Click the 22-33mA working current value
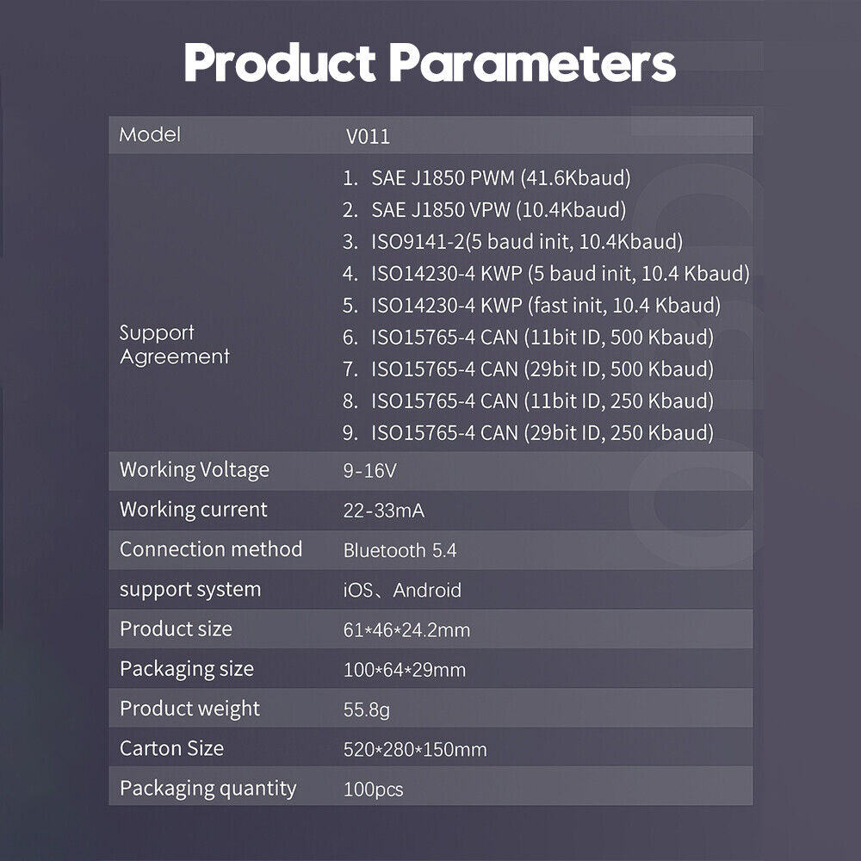The height and width of the screenshot is (861, 861). tap(384, 511)
